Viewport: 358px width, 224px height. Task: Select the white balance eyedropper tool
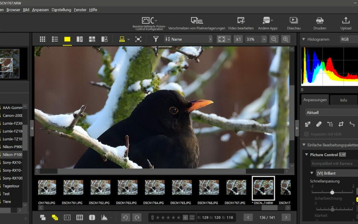tap(308, 124)
